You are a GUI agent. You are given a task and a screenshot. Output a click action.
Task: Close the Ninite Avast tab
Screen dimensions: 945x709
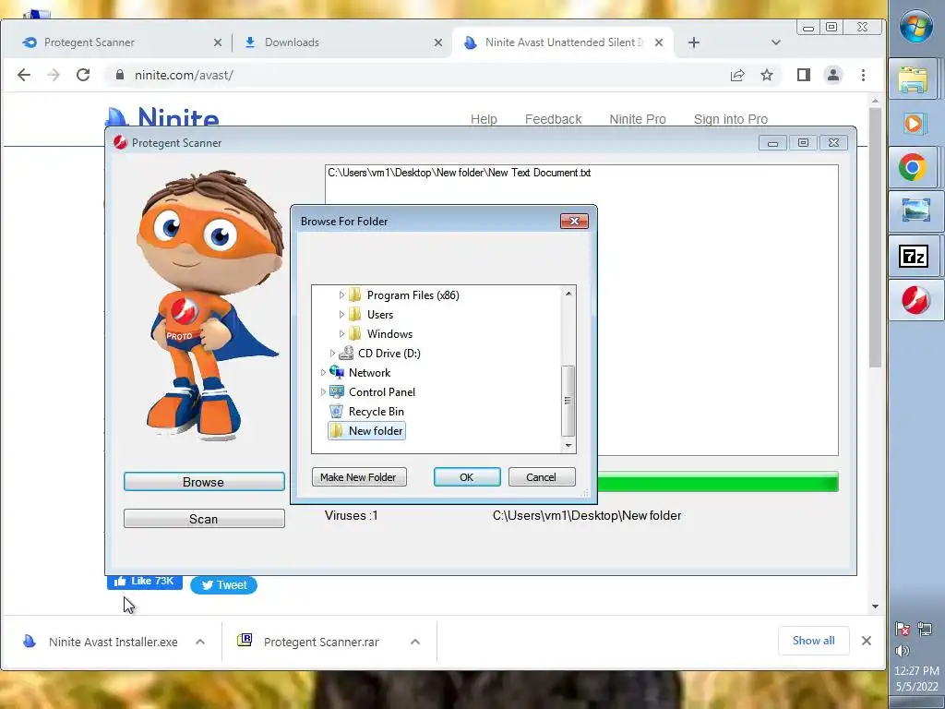tap(659, 42)
